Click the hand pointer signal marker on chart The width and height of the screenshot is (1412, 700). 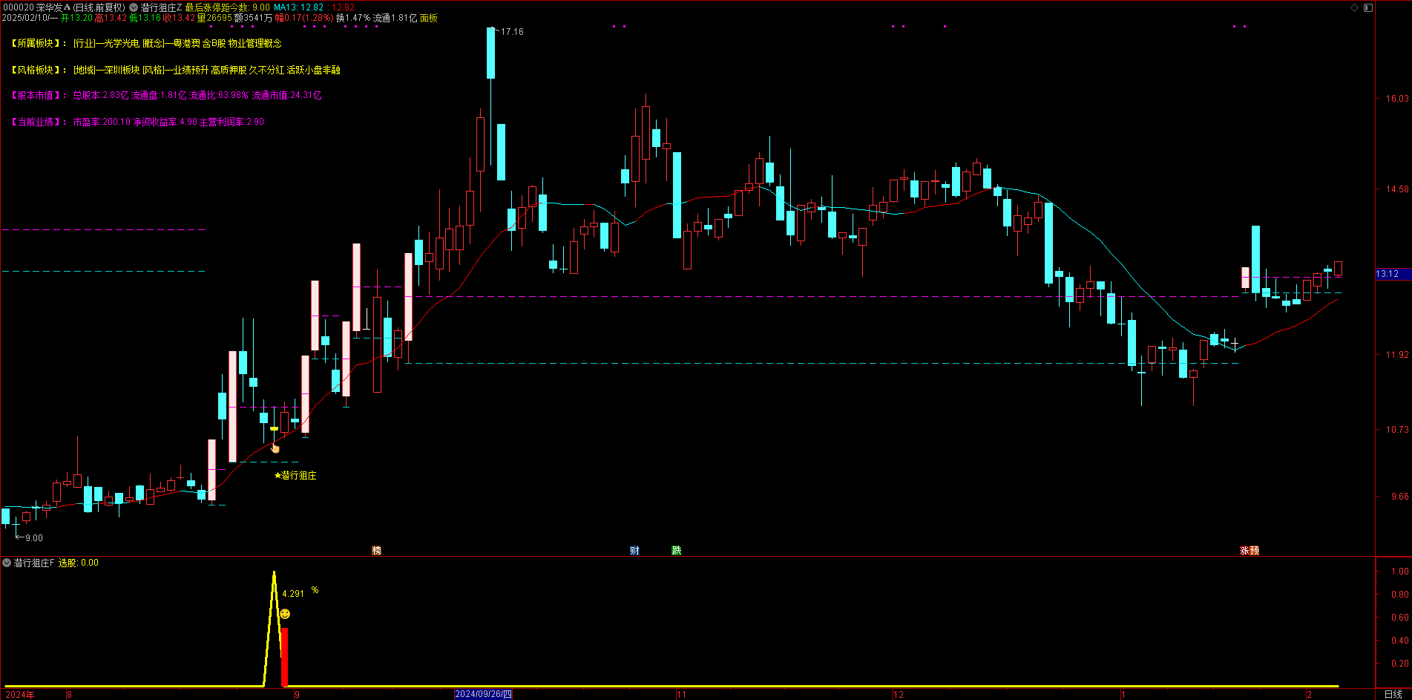(x=275, y=448)
